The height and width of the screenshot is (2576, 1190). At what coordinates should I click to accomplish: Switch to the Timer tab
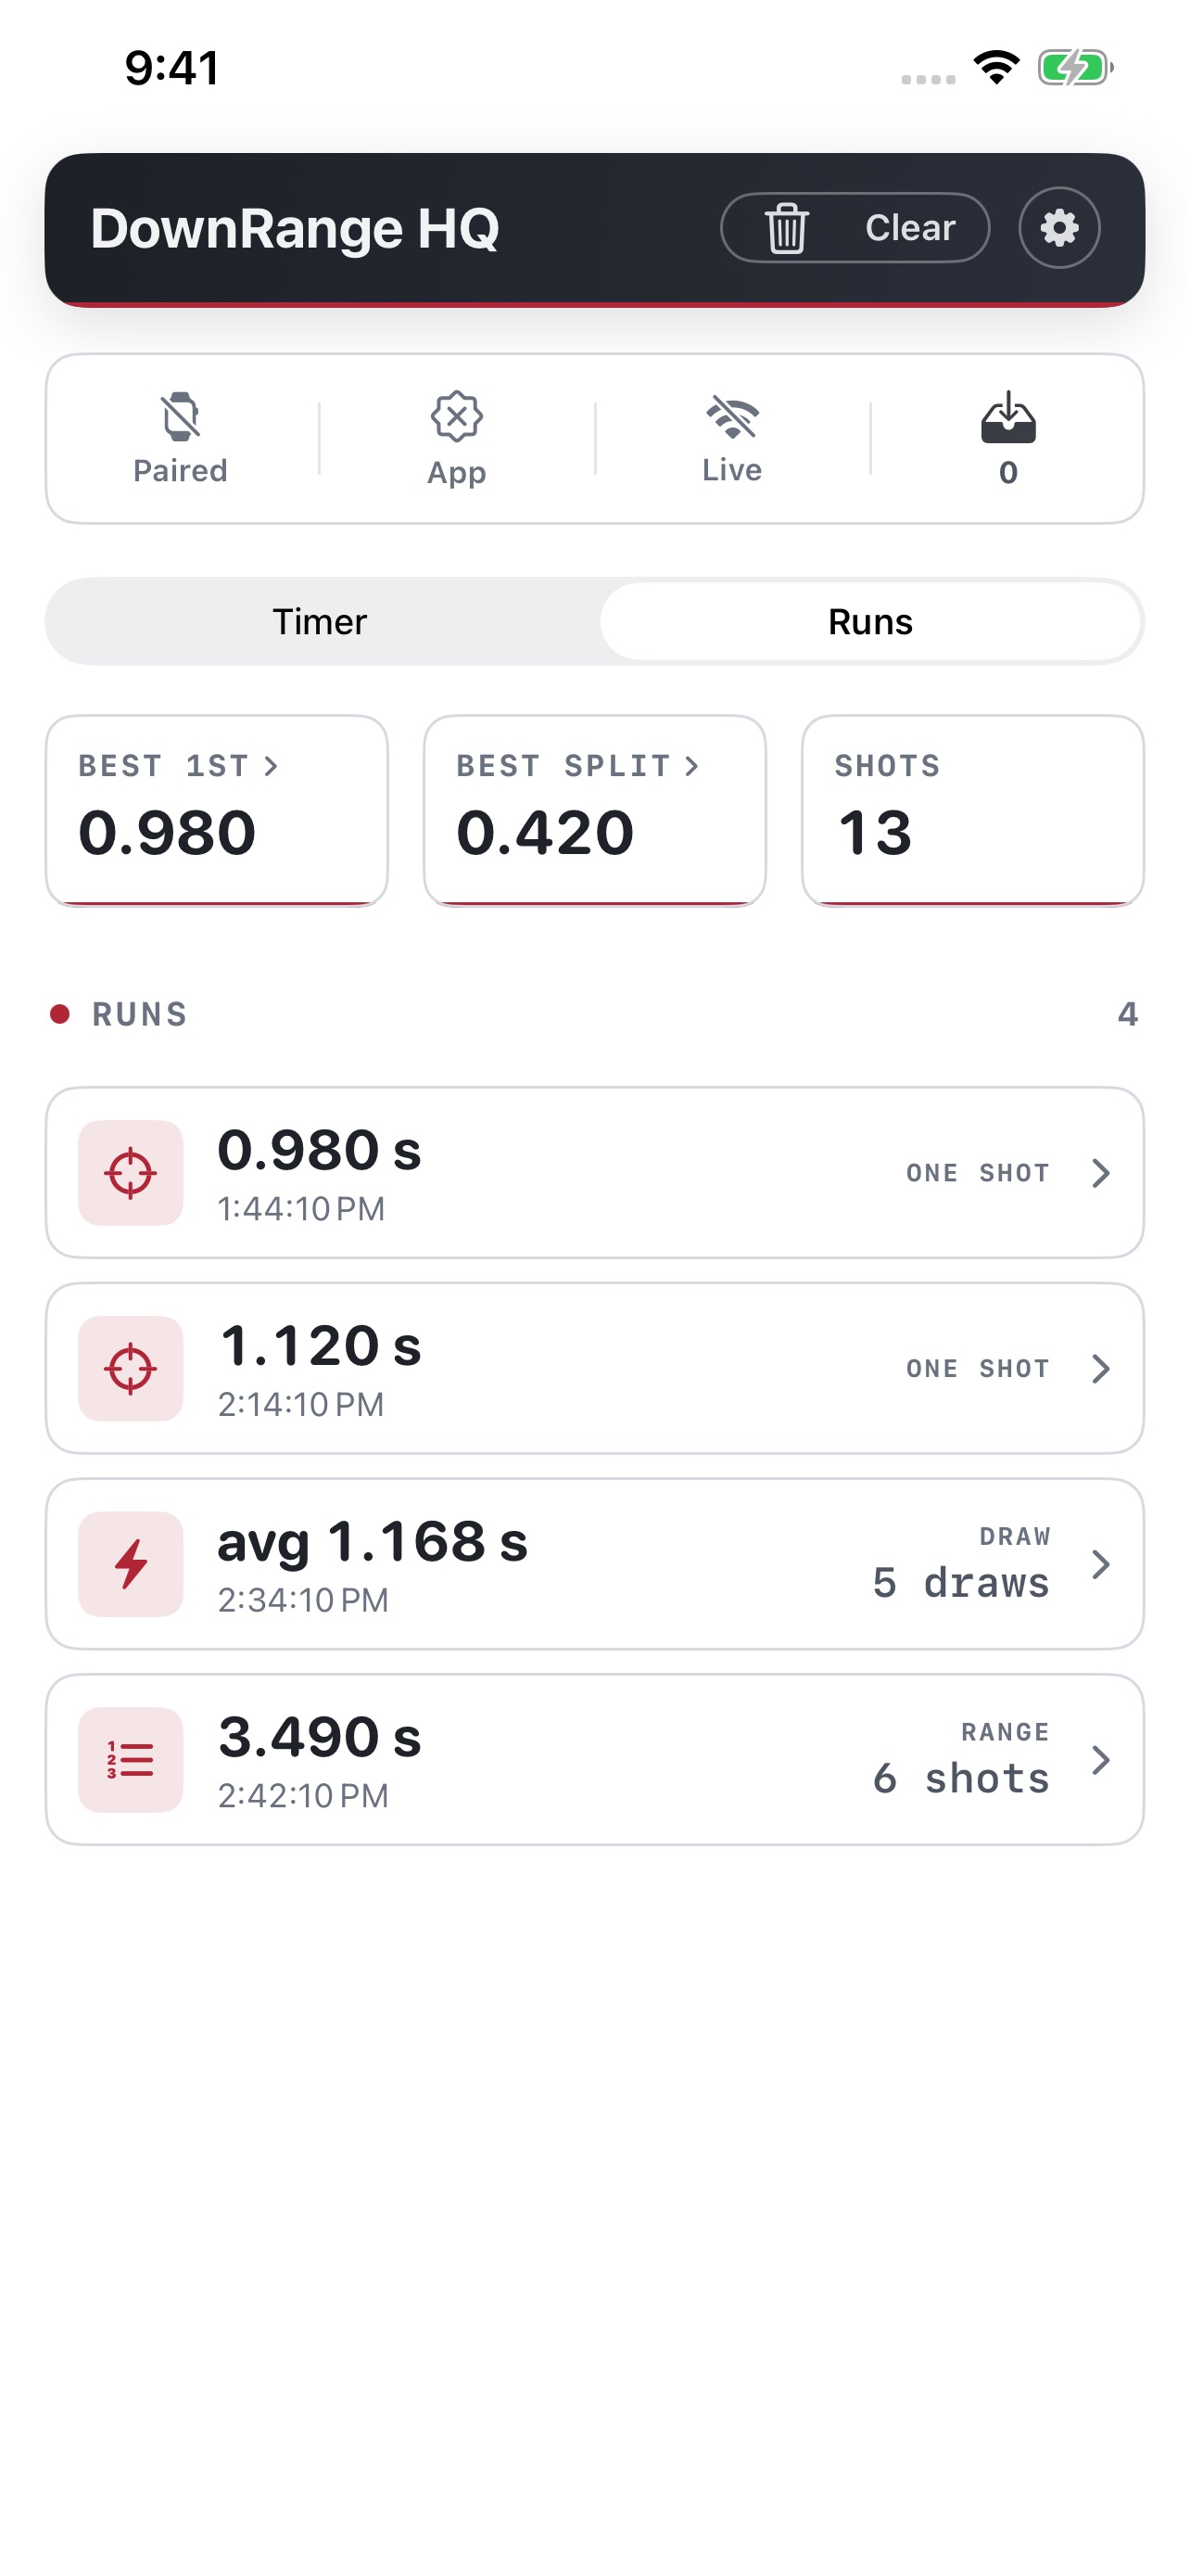320,622
